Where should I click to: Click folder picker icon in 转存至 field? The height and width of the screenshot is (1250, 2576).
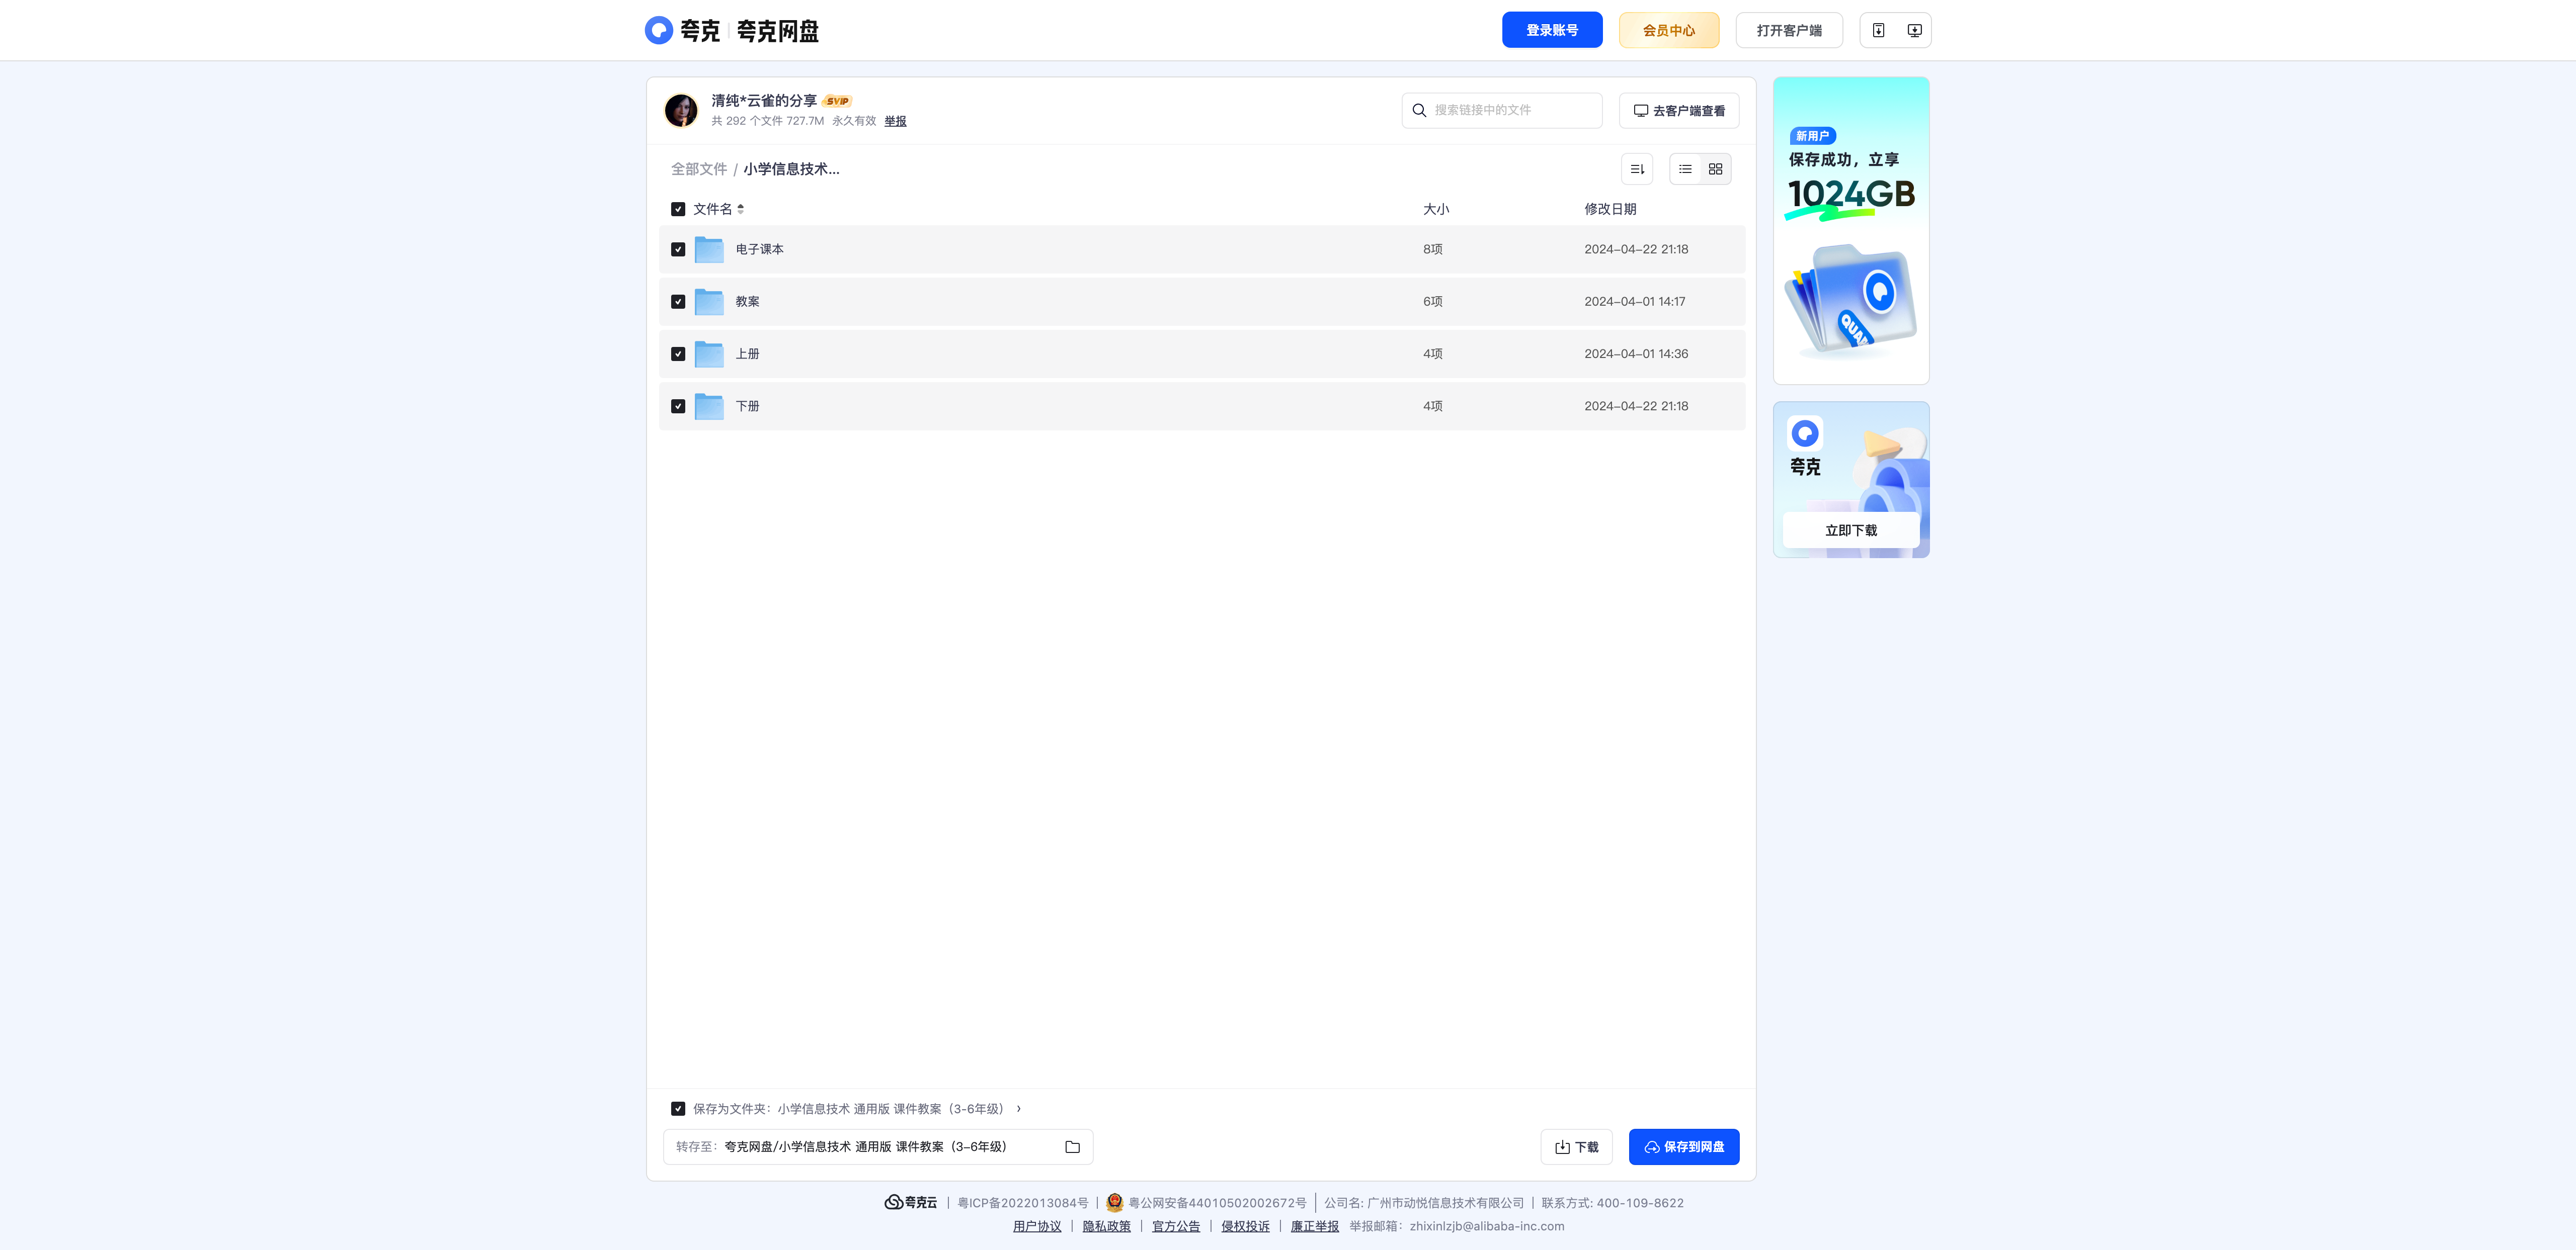point(1072,1147)
